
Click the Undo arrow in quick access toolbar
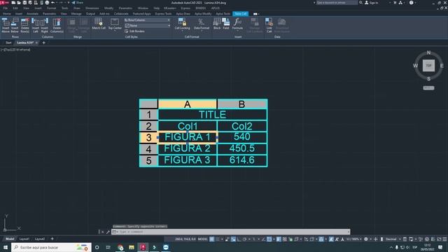(x=52, y=3)
